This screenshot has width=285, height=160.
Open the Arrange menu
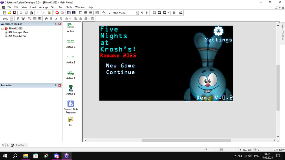pos(44,7)
